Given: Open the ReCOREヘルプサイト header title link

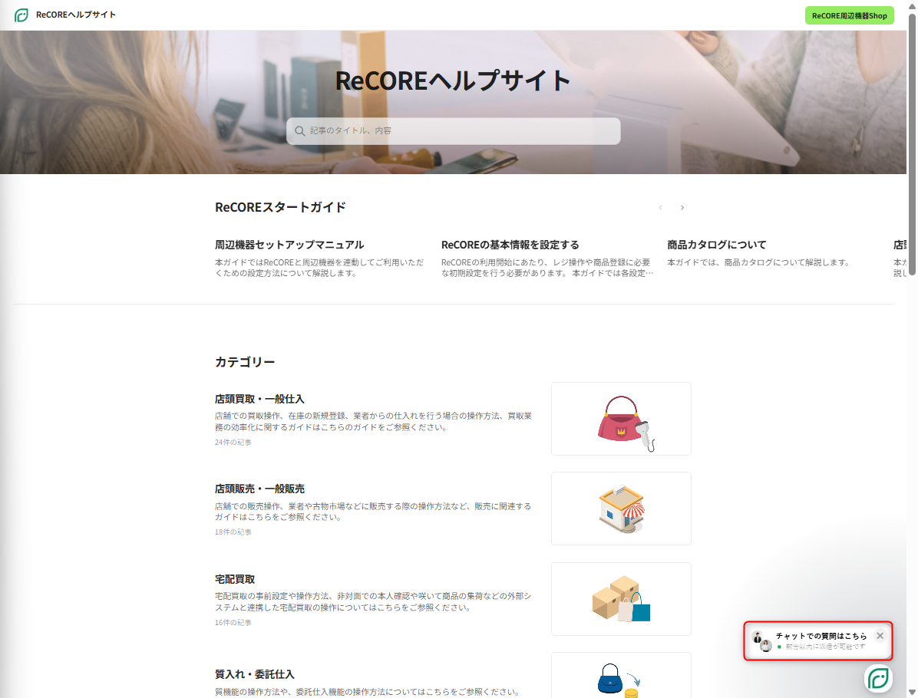Looking at the screenshot, I should click(75, 15).
